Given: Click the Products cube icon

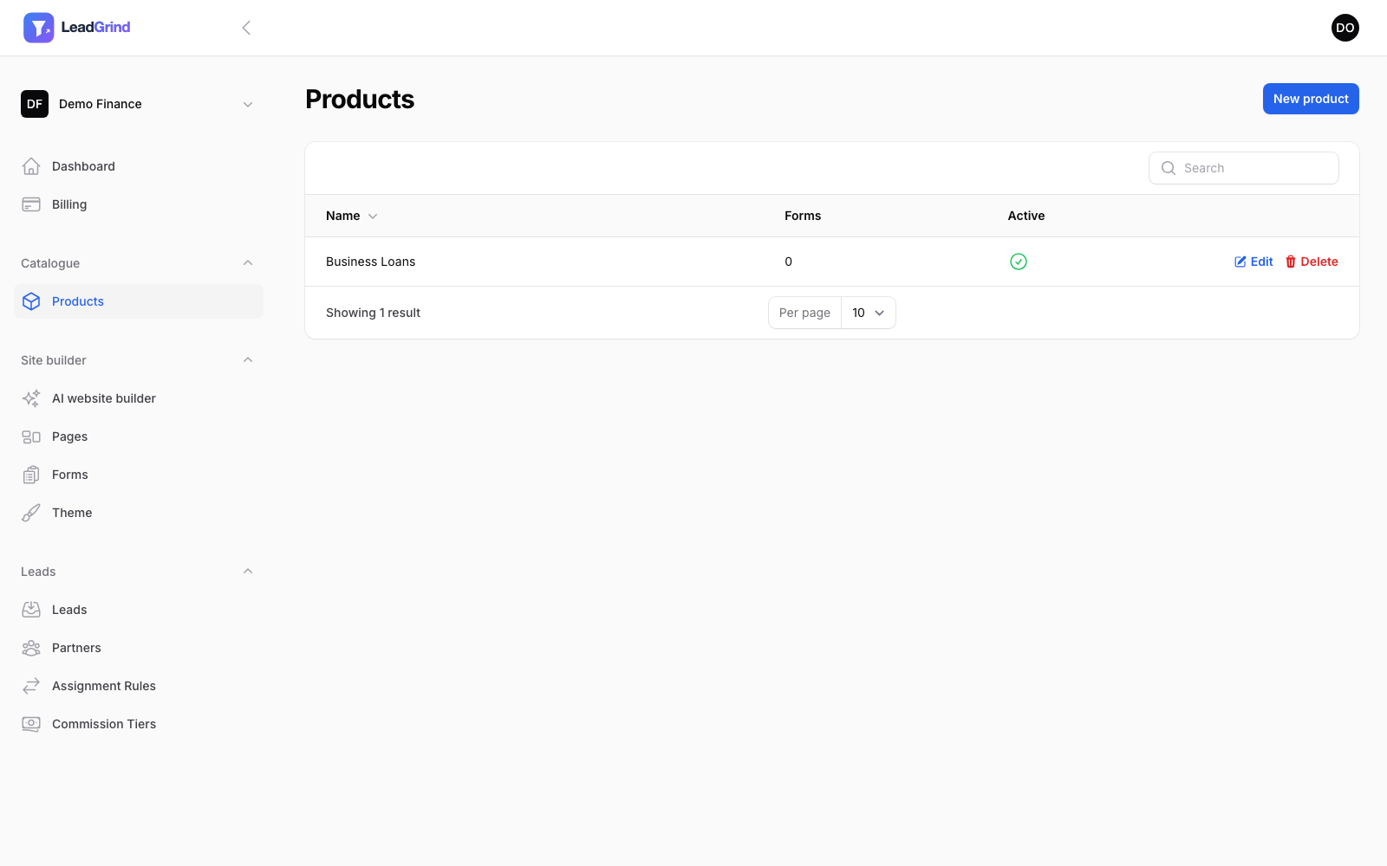Looking at the screenshot, I should coord(31,301).
